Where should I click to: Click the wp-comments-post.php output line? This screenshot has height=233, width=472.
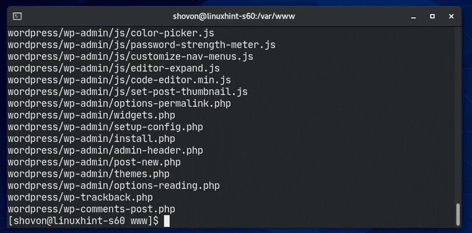91,209
